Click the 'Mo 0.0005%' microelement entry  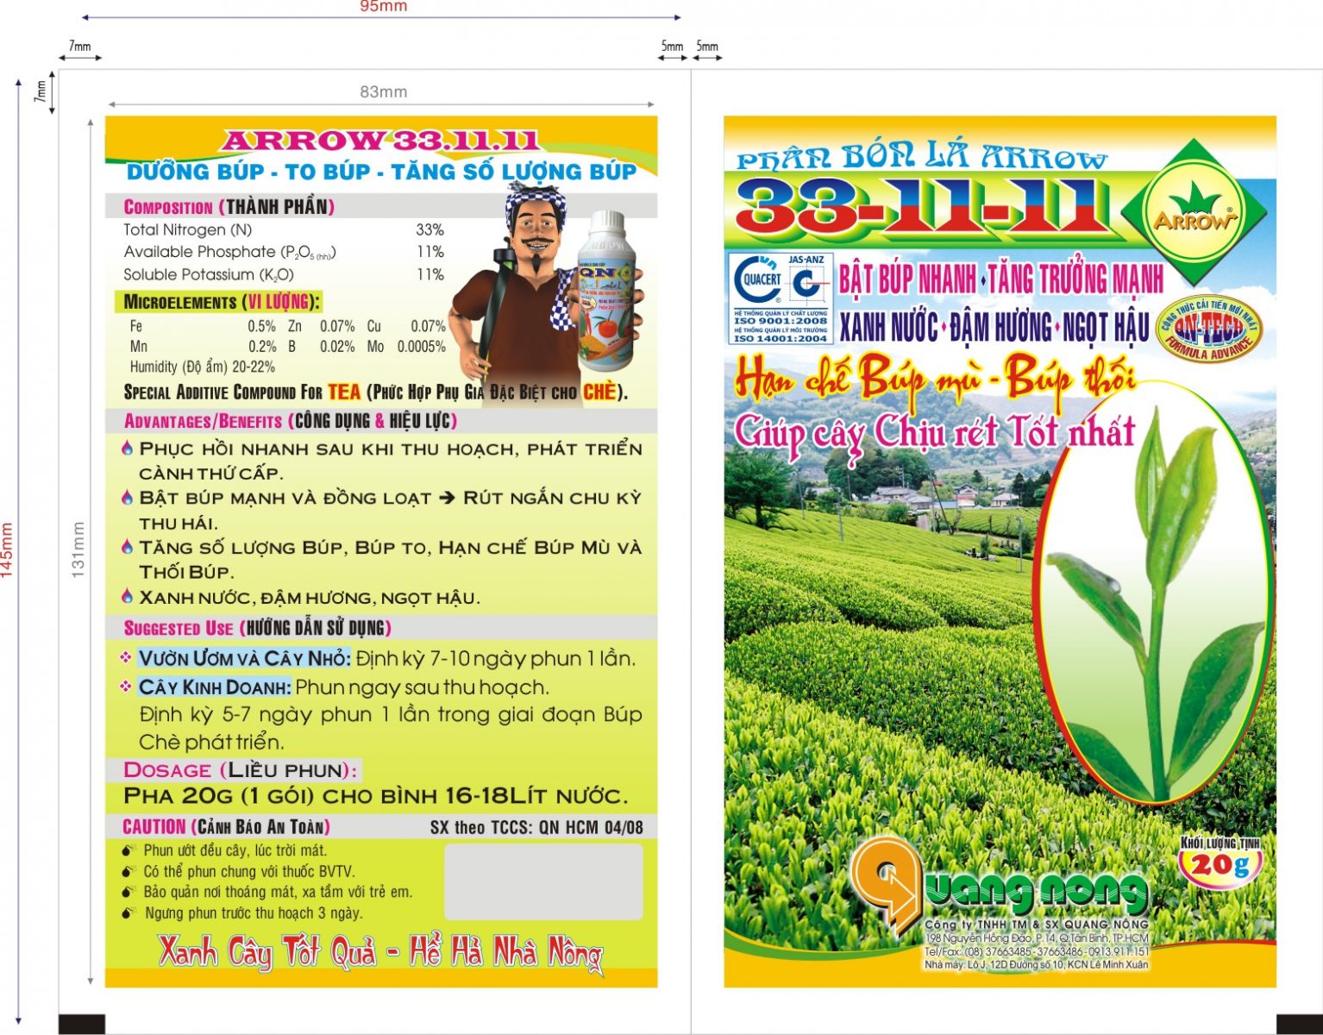[x=406, y=347]
